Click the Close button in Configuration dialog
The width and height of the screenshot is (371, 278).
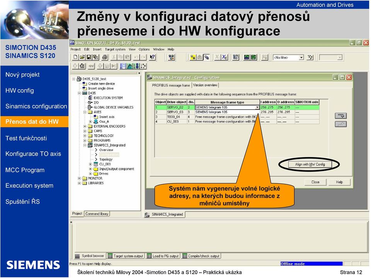(x=315, y=182)
